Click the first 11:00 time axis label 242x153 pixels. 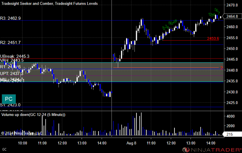(x=42, y=143)
